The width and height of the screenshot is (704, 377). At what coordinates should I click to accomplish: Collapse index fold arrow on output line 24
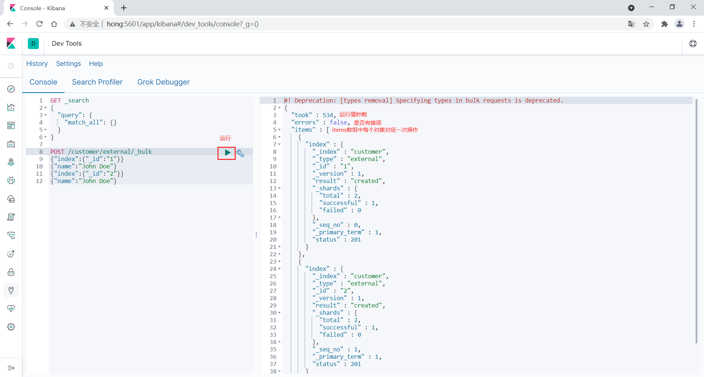pos(279,269)
